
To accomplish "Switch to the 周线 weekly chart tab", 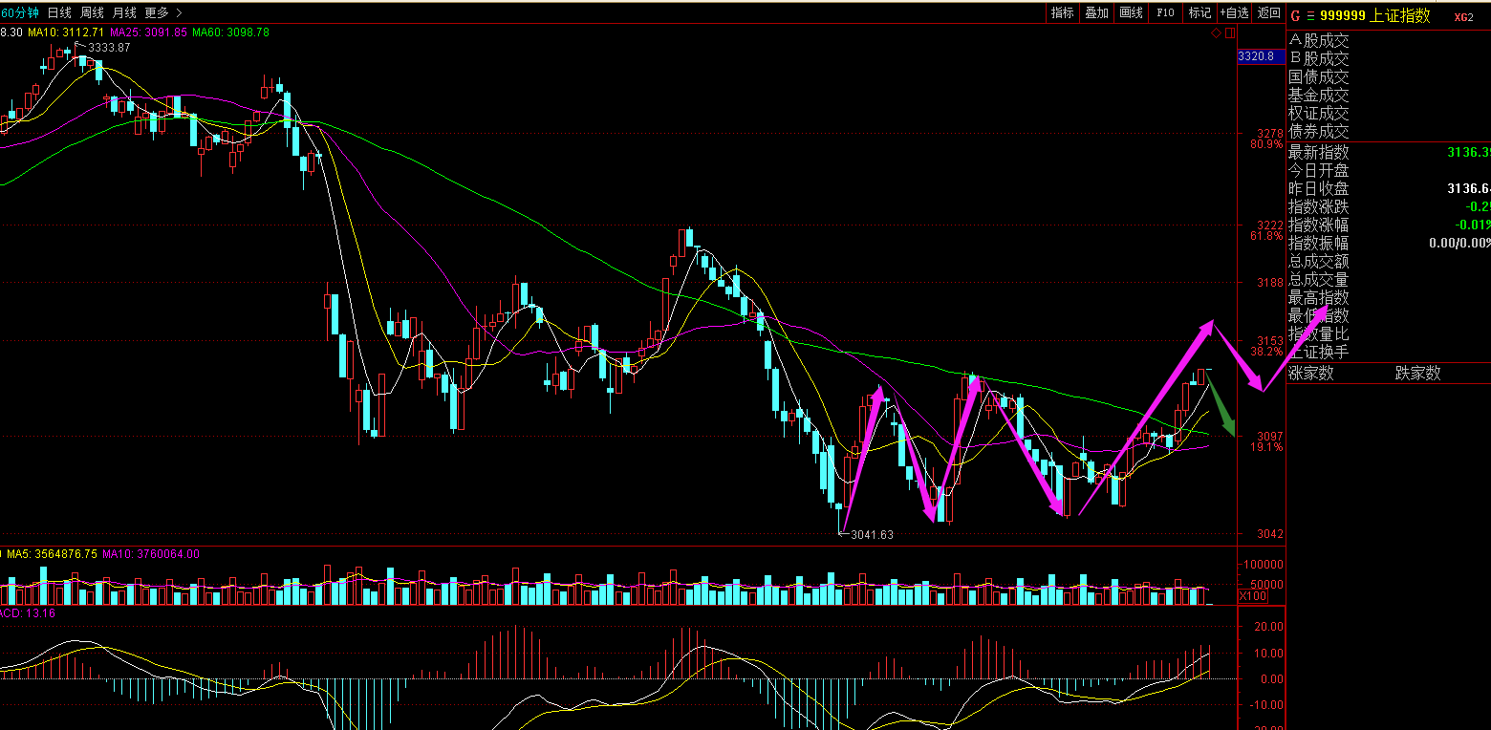I will coord(92,12).
